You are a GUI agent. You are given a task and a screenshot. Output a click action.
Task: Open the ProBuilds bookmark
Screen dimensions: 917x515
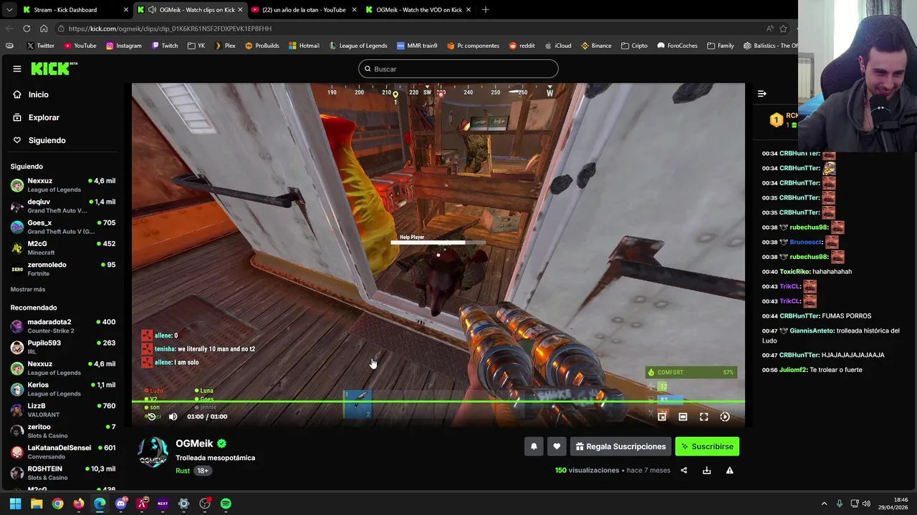point(262,46)
